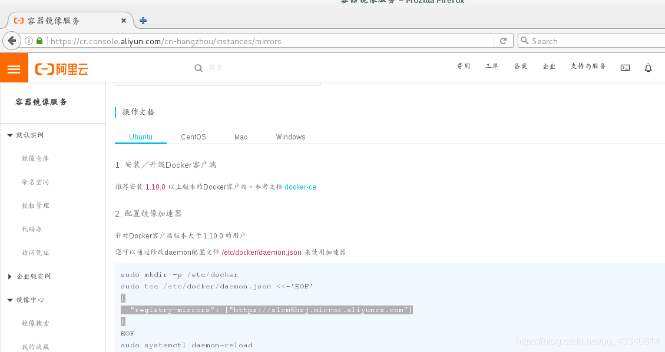This screenshot has height=352, width=665.
Task: Open the notification bell
Action: coord(648,68)
